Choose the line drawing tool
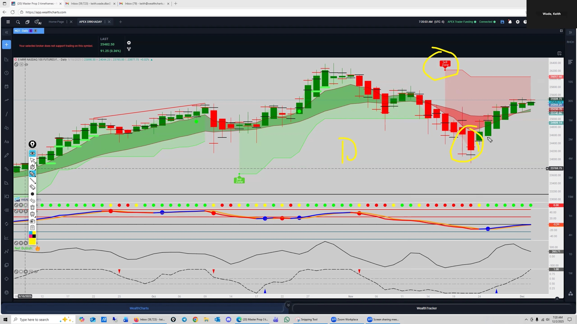 (x=32, y=181)
